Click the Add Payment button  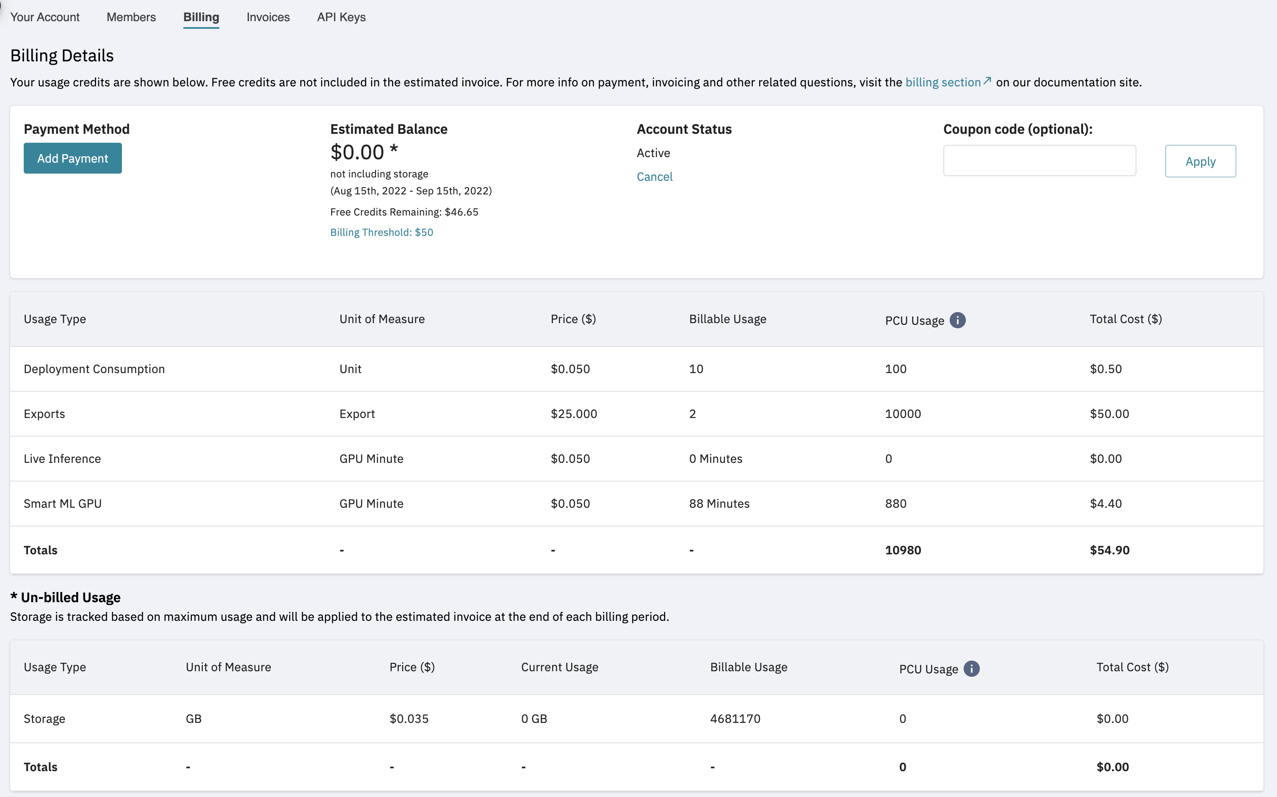[x=73, y=158]
